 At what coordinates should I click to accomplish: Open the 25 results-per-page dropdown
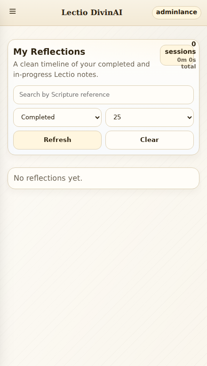[150, 117]
